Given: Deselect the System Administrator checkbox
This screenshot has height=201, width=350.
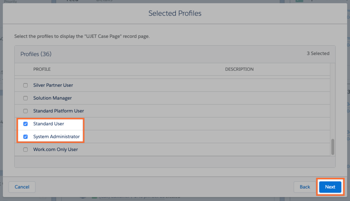Looking at the screenshot, I should [25, 137].
